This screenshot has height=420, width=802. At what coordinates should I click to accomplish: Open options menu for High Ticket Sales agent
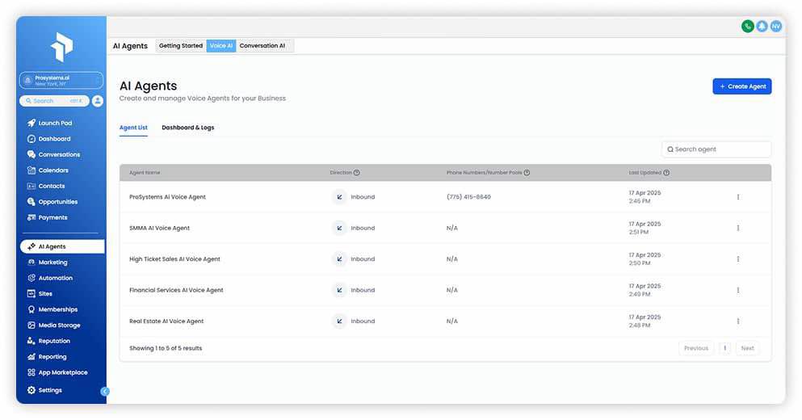(x=738, y=259)
